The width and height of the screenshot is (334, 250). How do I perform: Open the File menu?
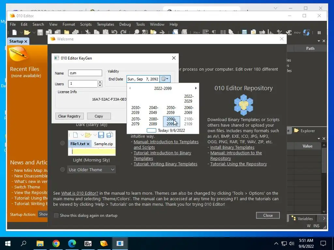[x=13, y=24]
